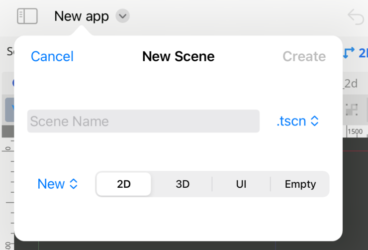Screen dimensions: 368x250
Task: Click the up-down chevrons beside New
Action: [74, 184]
